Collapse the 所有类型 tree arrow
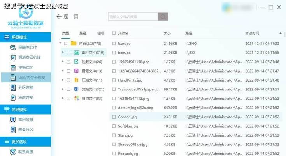286x156 pixels. tap(60, 43)
